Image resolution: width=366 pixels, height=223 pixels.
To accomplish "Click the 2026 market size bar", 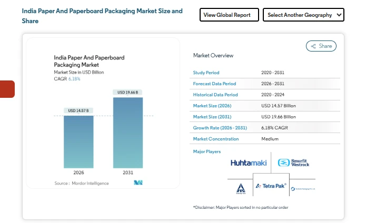I will 78,141.
